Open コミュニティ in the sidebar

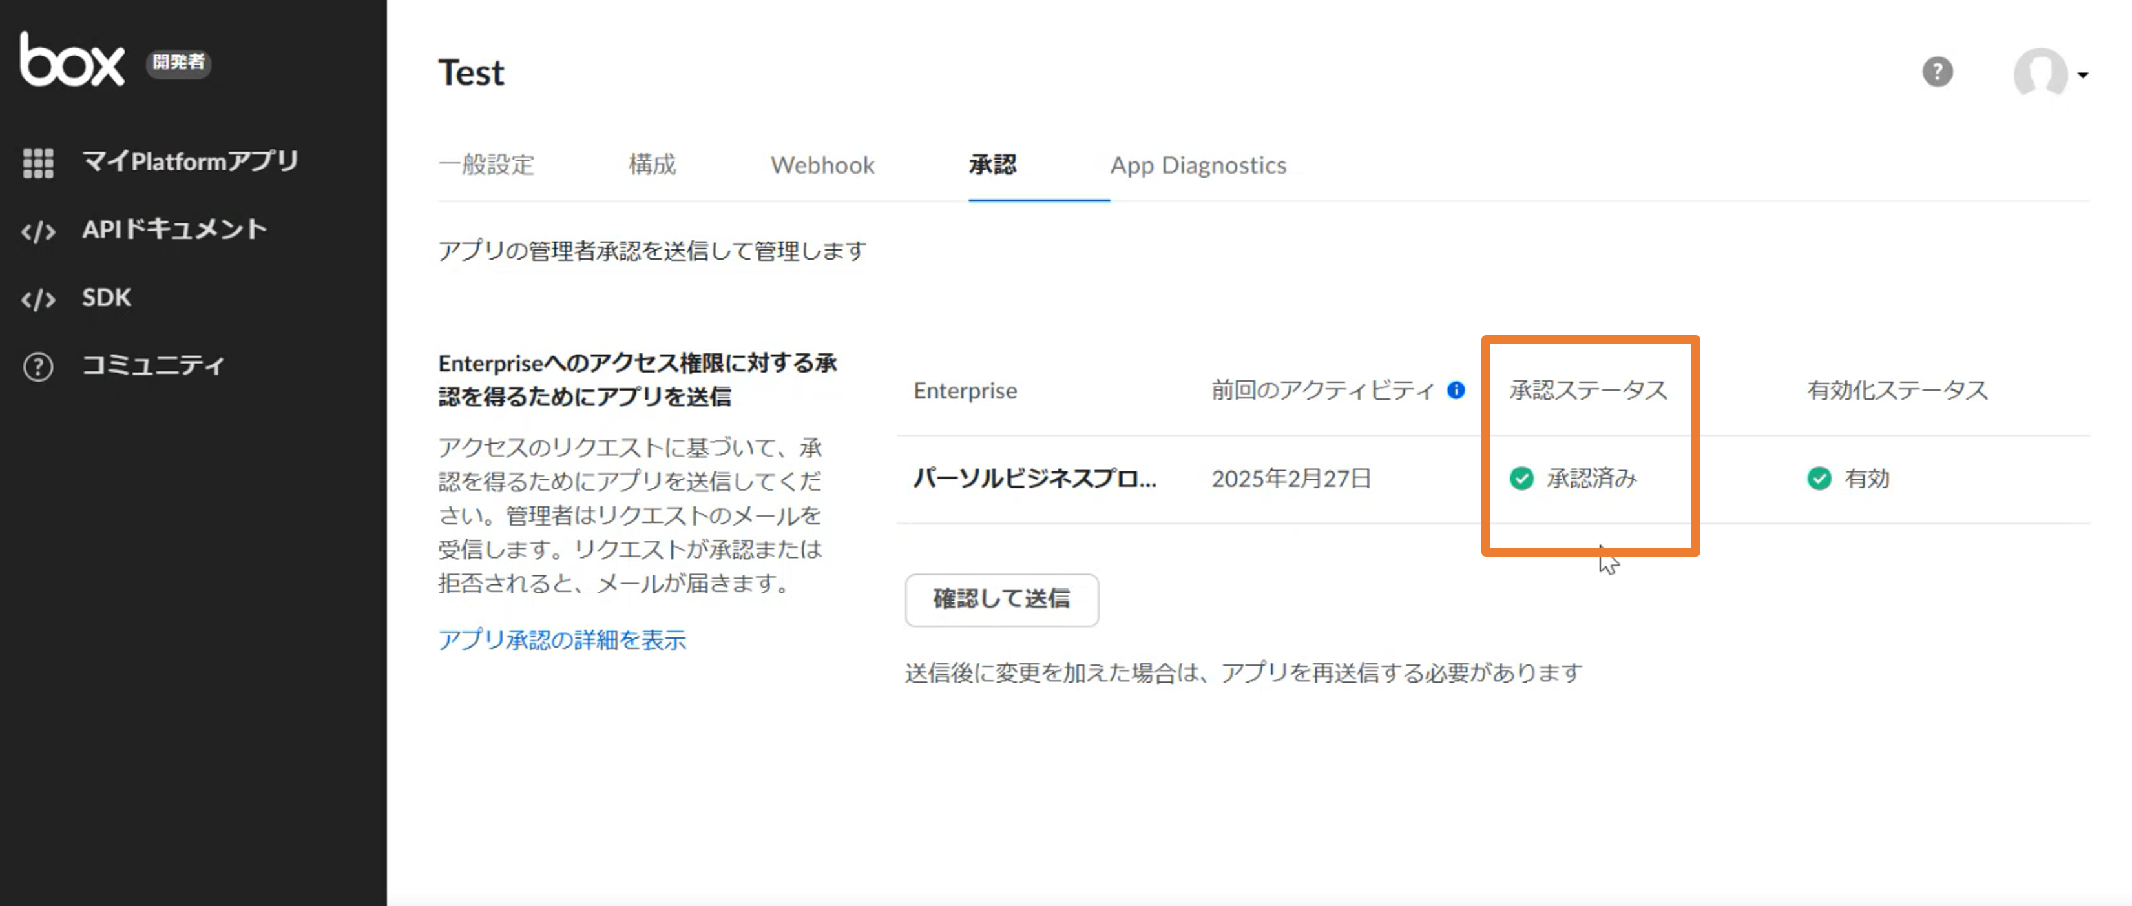153,365
